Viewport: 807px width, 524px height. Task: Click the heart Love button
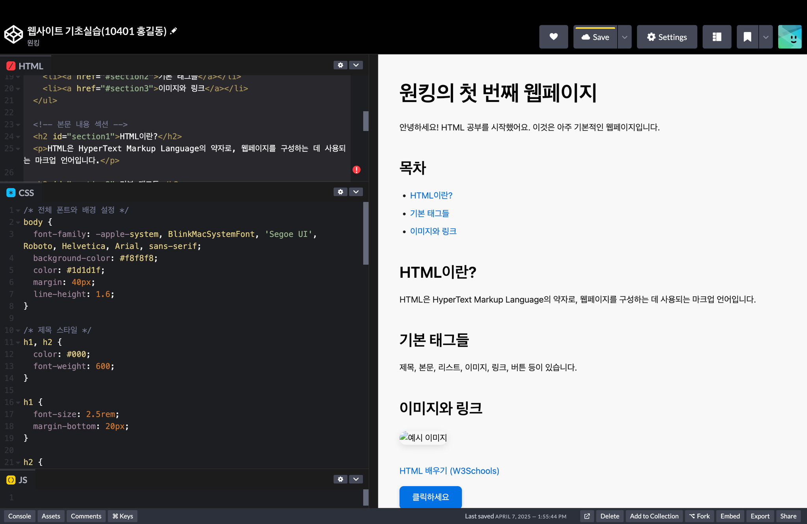click(553, 37)
